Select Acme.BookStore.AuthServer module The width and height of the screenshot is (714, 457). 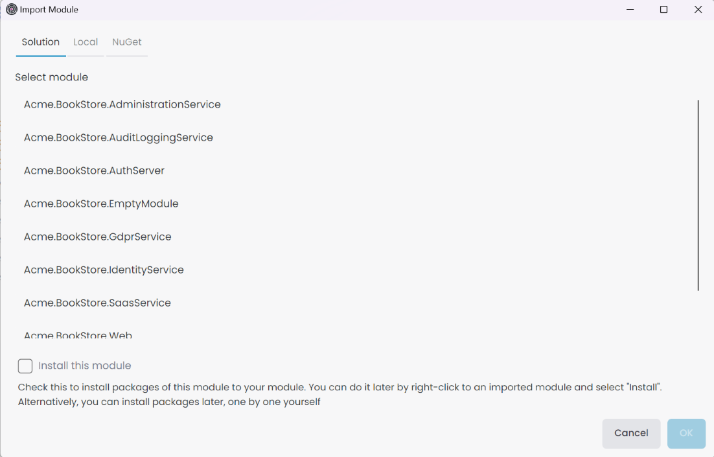pos(94,170)
